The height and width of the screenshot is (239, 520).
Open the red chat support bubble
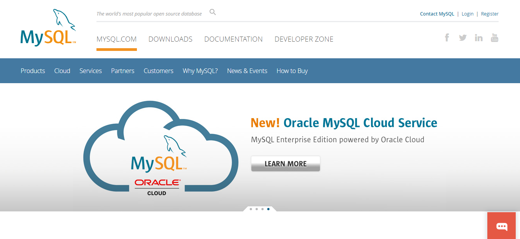[x=501, y=226]
